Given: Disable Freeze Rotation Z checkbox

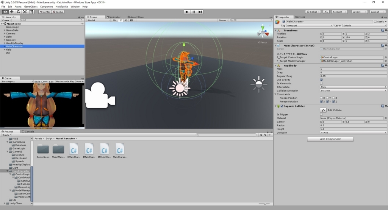Looking at the screenshot, I should [333, 101].
